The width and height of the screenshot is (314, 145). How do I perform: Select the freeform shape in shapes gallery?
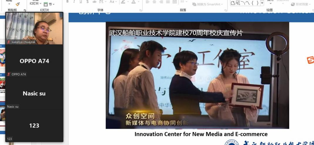click(x=233, y=3)
